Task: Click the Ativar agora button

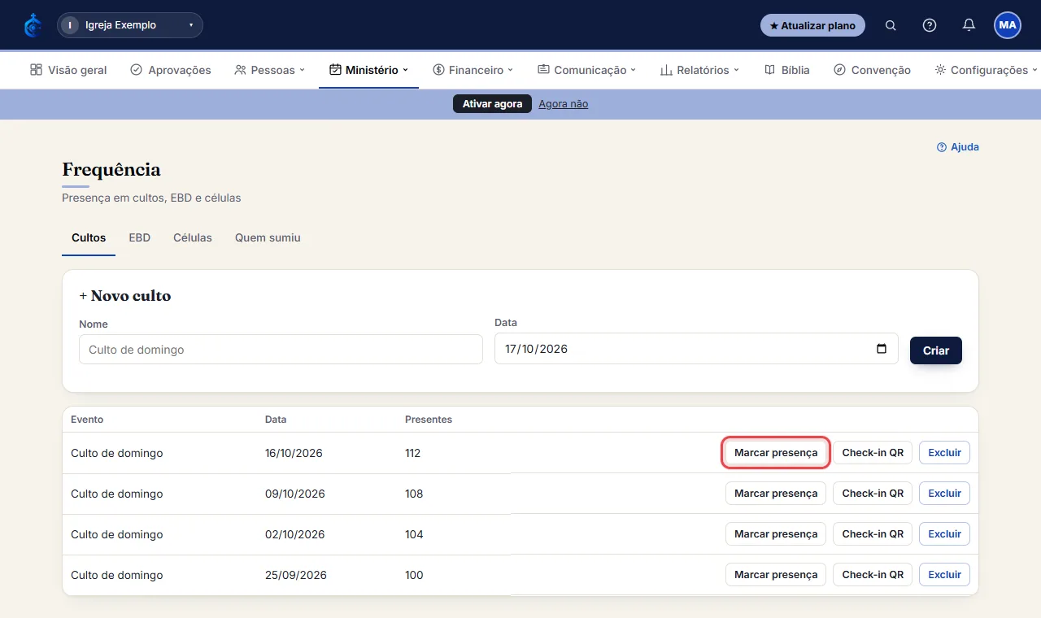Action: (x=492, y=104)
